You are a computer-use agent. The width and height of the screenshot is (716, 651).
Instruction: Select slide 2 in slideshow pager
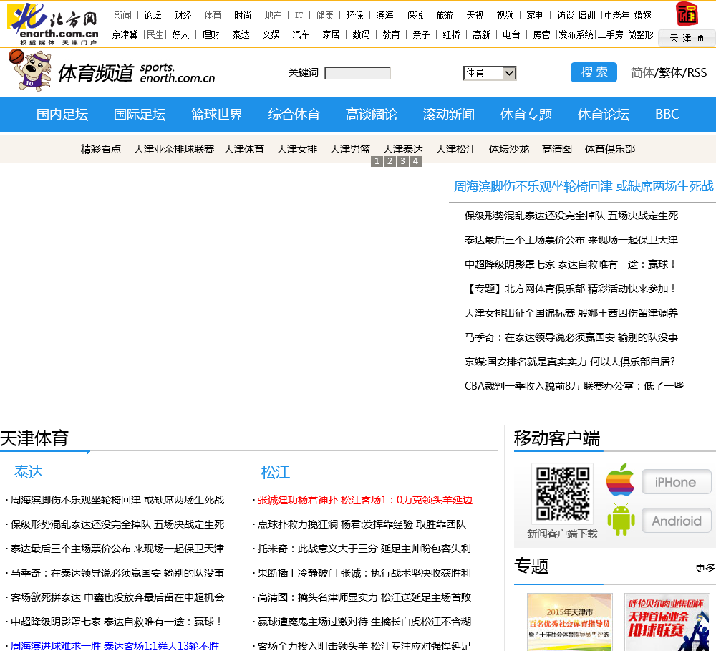[390, 161]
